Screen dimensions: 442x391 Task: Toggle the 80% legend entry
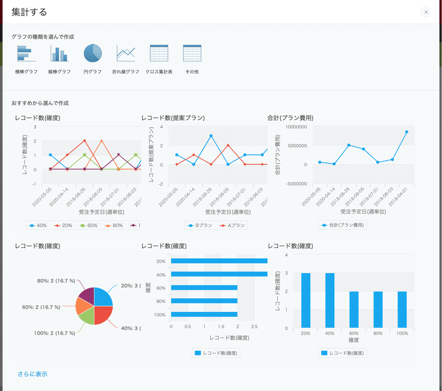[x=114, y=226]
